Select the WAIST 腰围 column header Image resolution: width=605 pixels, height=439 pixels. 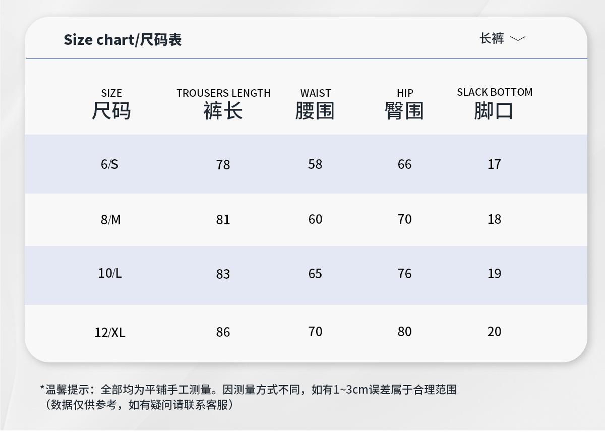(315, 104)
